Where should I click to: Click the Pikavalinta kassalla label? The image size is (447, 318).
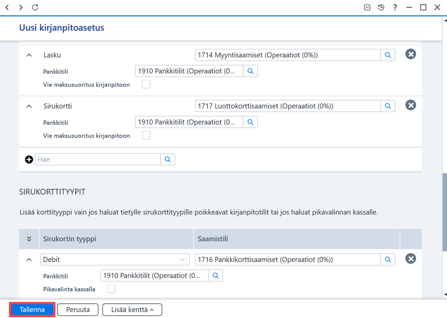[x=69, y=289]
